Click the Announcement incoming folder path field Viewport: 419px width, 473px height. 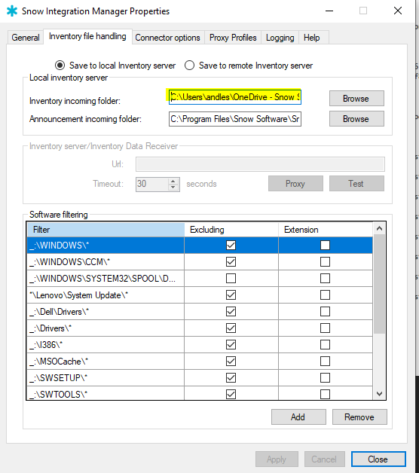pos(235,119)
